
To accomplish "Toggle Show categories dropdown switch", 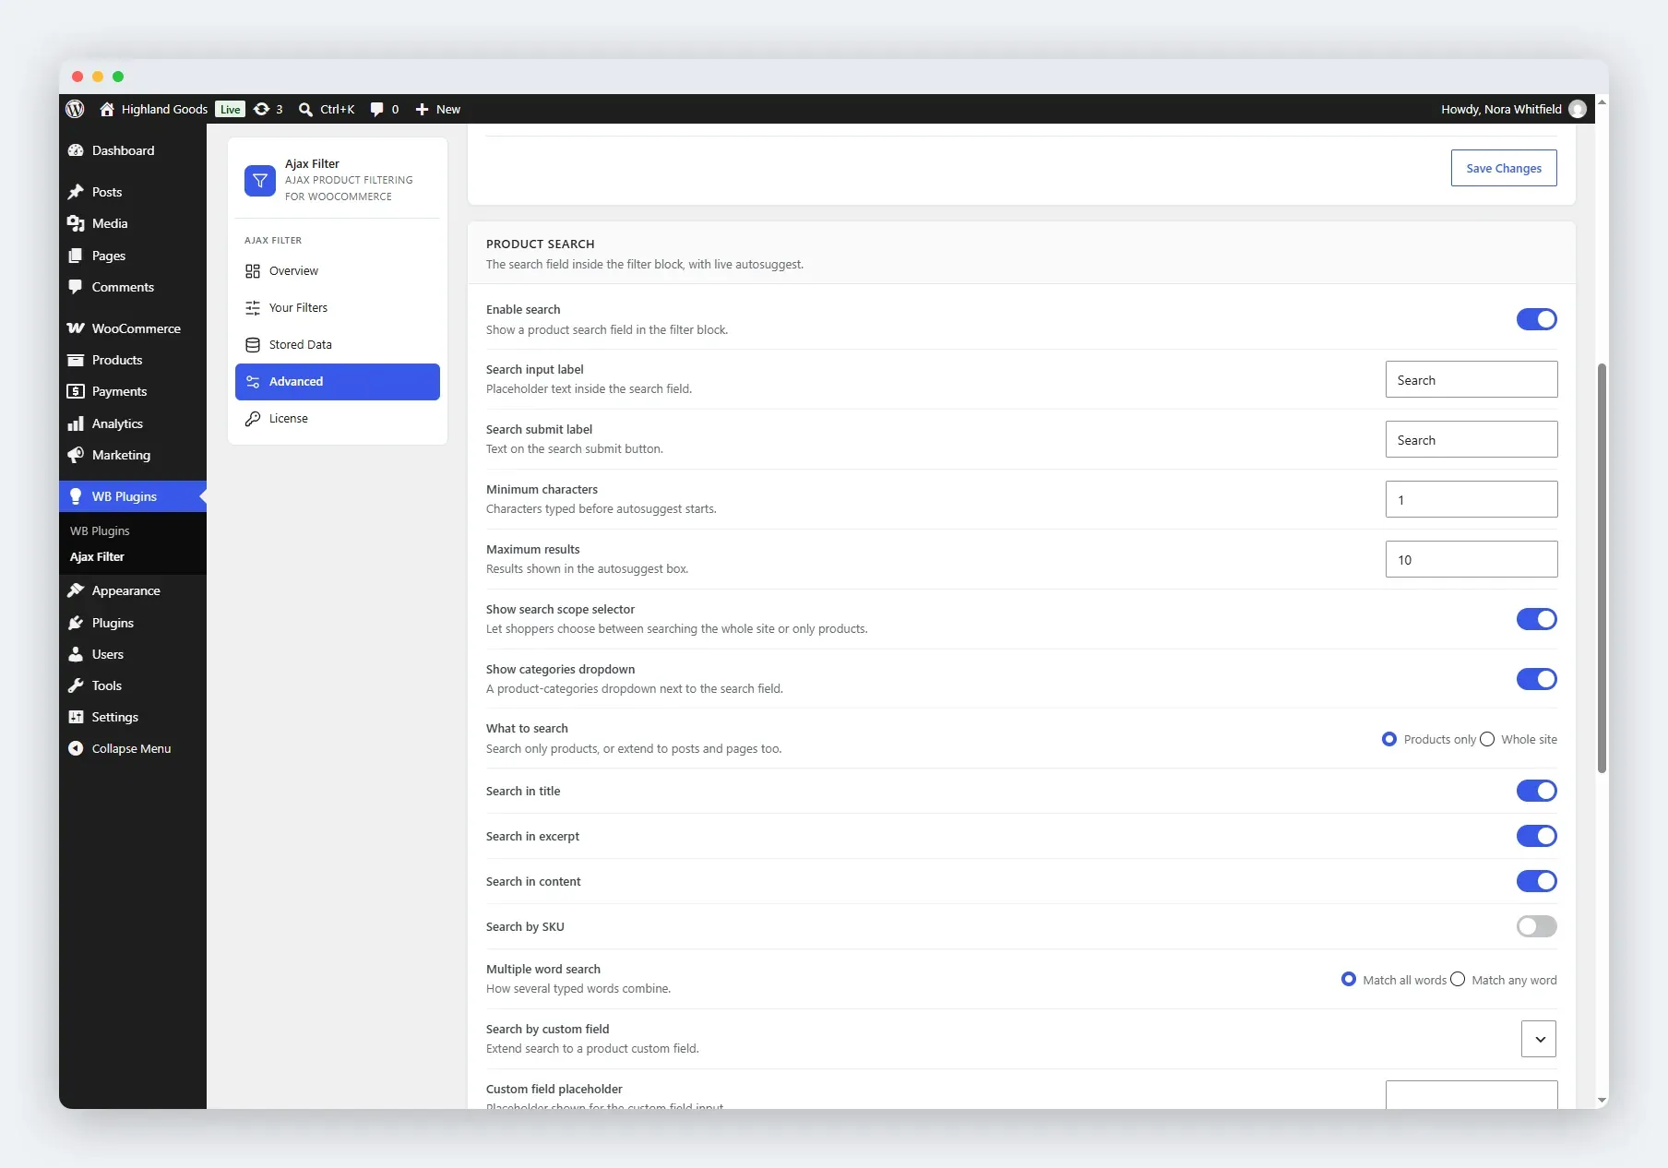I will point(1536,679).
